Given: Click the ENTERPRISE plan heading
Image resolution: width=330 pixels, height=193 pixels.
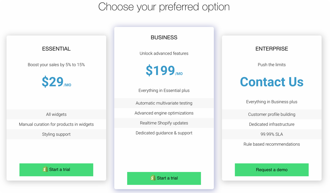Looking at the screenshot, I should [272, 49].
